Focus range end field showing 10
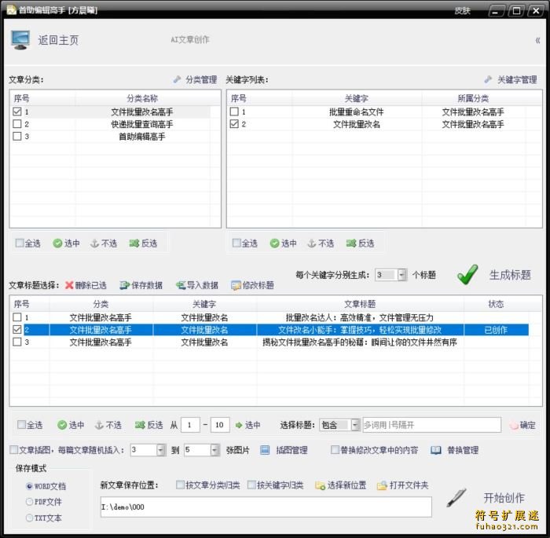550x538 pixels. point(220,425)
